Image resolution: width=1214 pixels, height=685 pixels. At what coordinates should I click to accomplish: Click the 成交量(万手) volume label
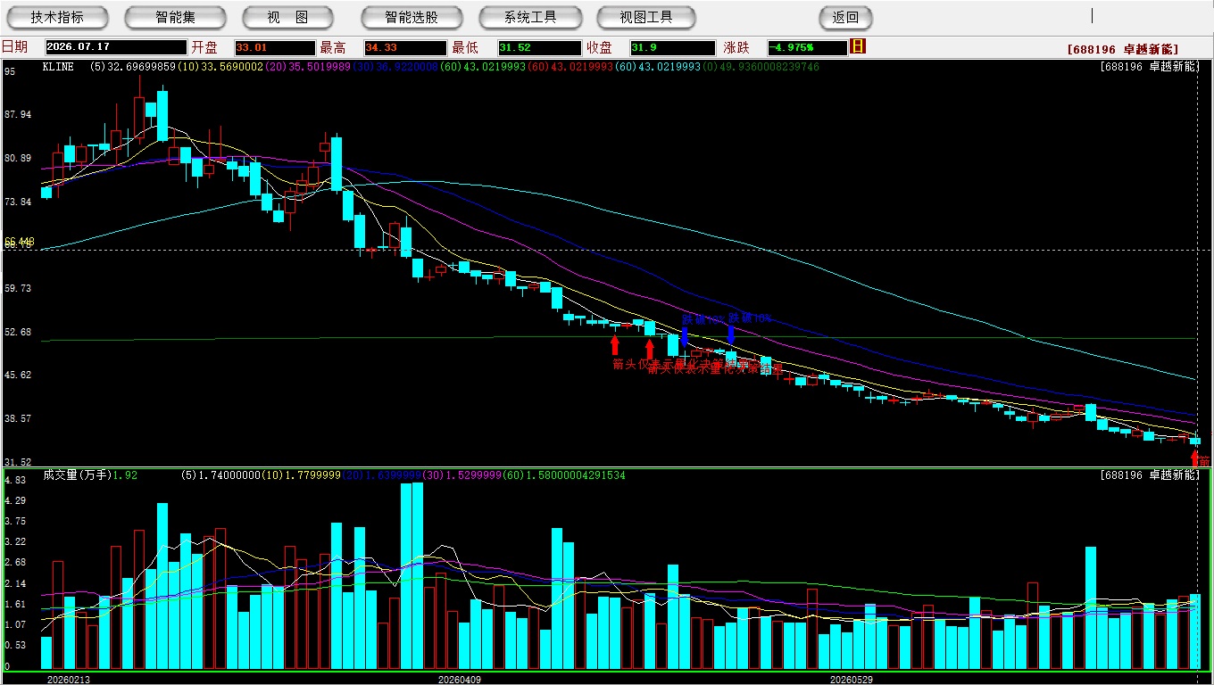[x=77, y=475]
